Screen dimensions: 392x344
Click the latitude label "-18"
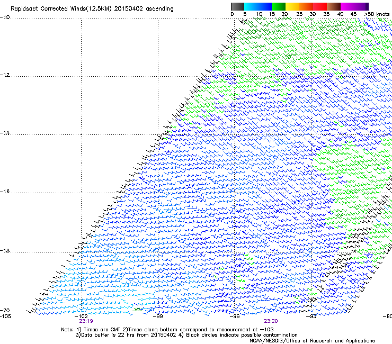[x=5, y=250]
